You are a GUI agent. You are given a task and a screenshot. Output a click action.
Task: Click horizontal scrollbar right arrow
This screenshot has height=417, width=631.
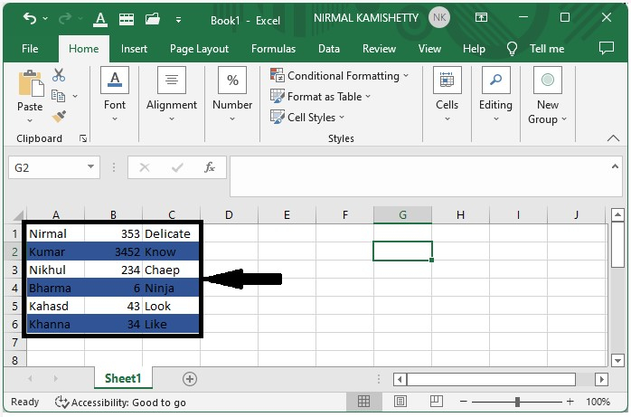[x=602, y=379]
